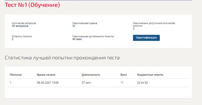Viewport: 202px width, 105px height.
Task: Click the 37 мин duration cell
Action: [86, 83]
